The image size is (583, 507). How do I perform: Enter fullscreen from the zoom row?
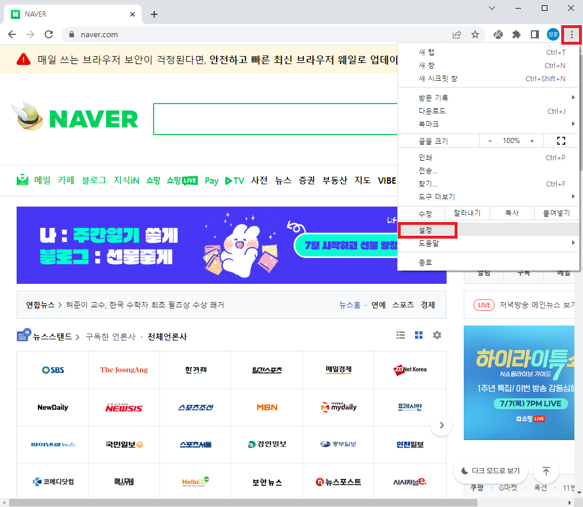pos(561,141)
